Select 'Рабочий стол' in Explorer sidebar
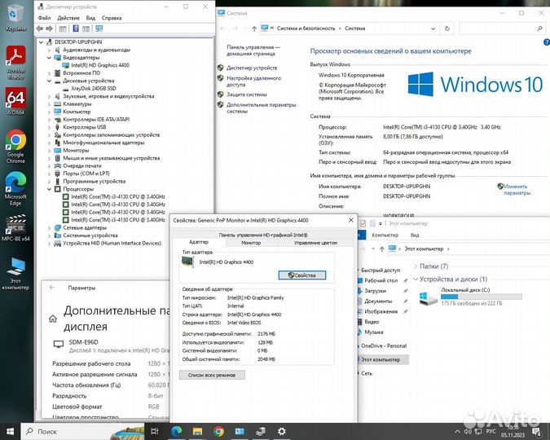The height and width of the screenshot is (440, 550). coord(381,280)
